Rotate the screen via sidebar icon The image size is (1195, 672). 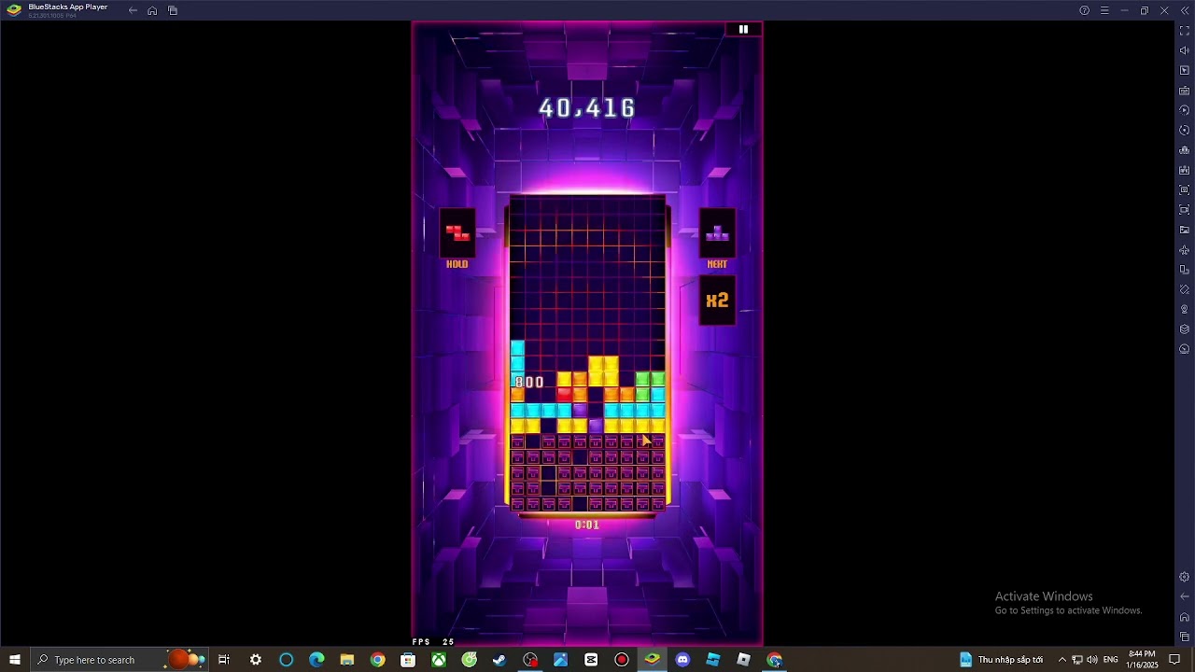pos(1185,270)
